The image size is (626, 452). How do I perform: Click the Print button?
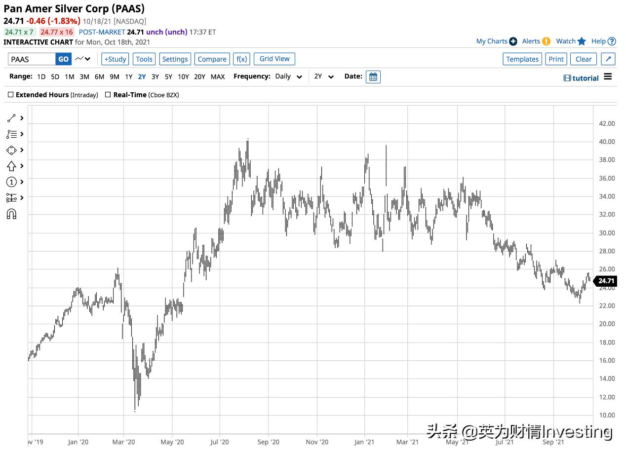coord(556,59)
